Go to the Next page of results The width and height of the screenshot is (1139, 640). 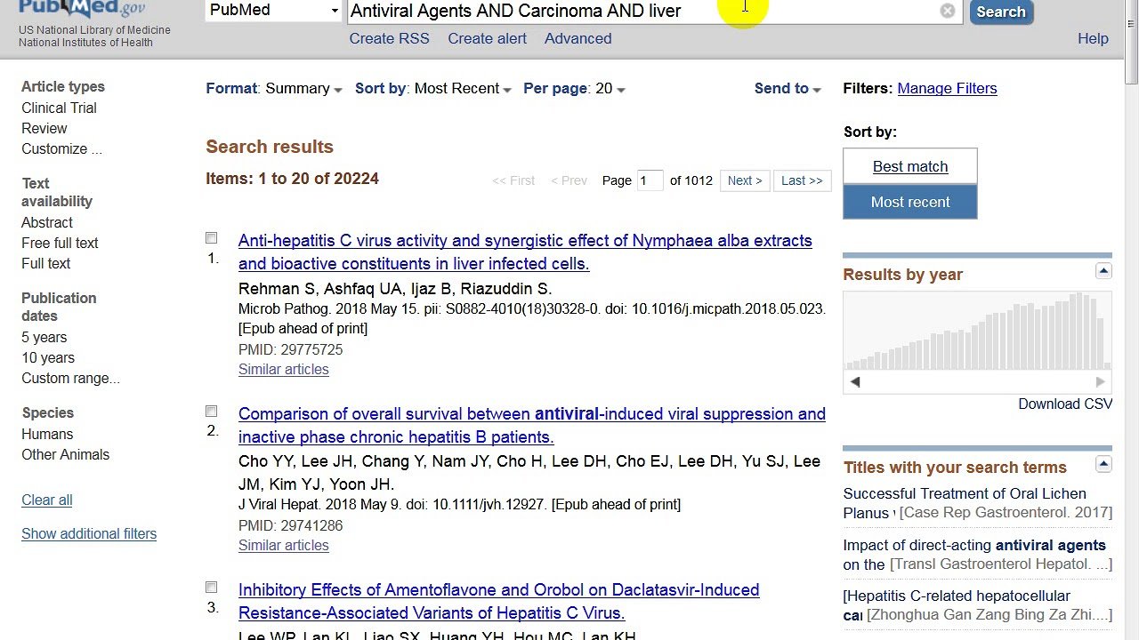pos(744,180)
